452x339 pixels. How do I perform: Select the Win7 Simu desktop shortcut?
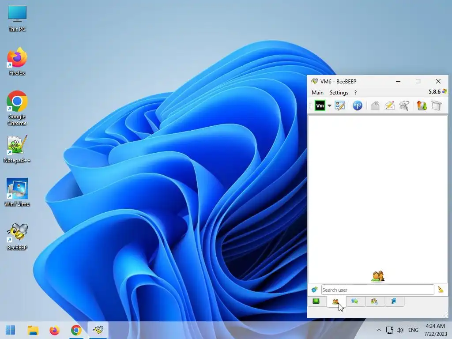click(x=17, y=192)
